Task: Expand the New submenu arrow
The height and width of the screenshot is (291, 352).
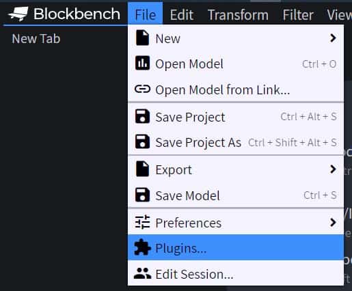Action: (x=333, y=38)
